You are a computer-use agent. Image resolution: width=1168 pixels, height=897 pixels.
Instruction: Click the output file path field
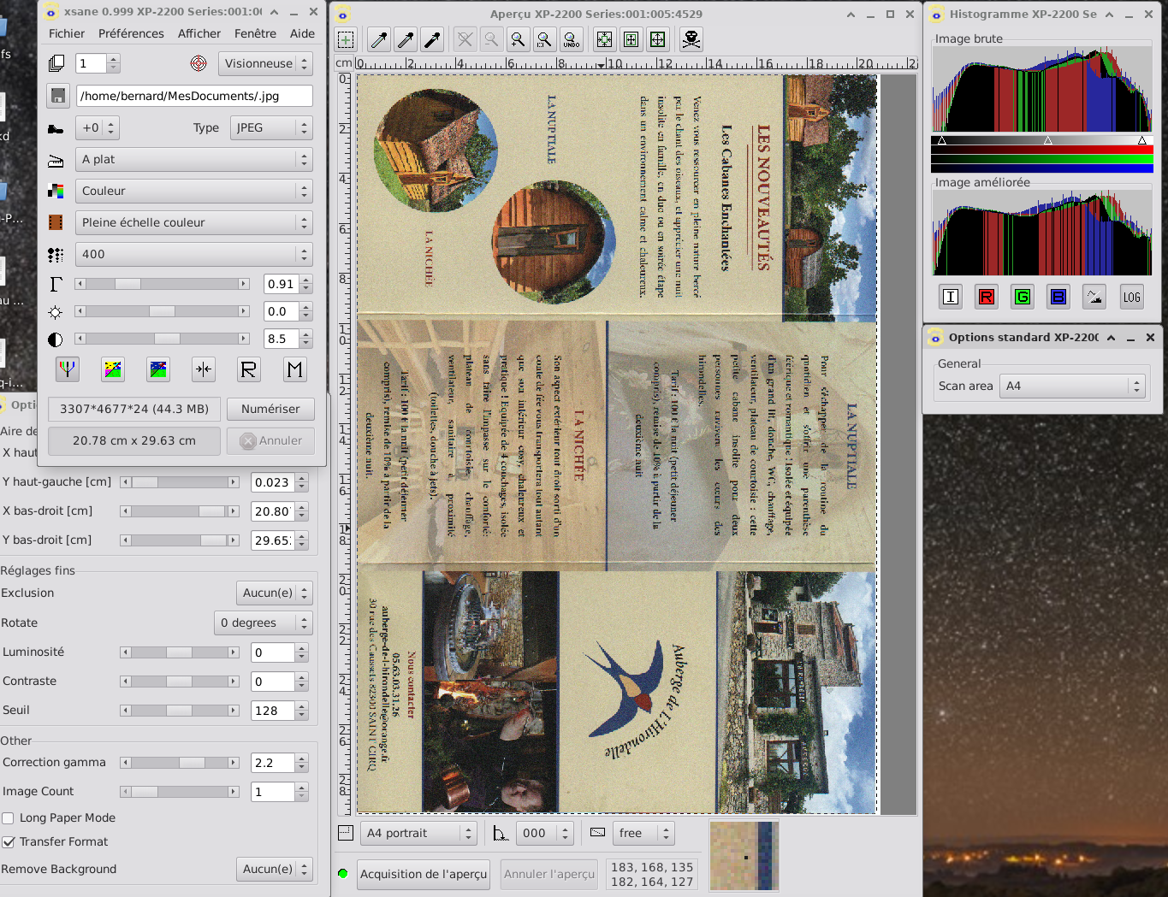point(194,96)
